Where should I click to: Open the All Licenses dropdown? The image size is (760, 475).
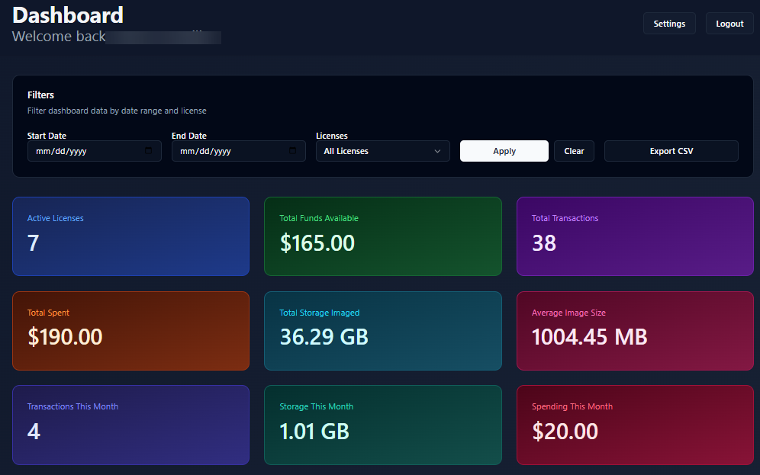374,151
